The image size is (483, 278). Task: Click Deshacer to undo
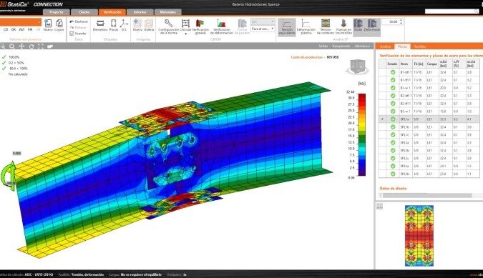point(79,21)
